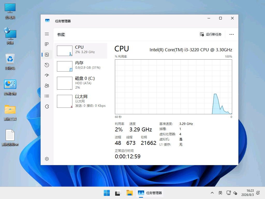Select the CPU resource entry
Image resolution: width=265 pixels, height=199 pixels.
(81, 51)
